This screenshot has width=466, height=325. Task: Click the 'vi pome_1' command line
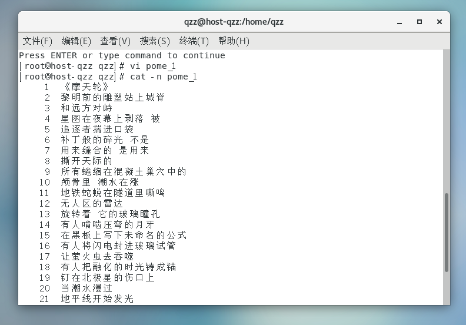[98, 66]
